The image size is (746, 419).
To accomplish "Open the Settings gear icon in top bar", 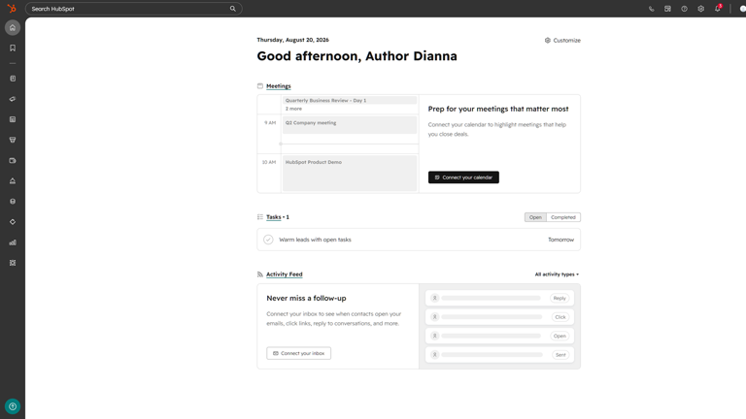I will click(700, 9).
